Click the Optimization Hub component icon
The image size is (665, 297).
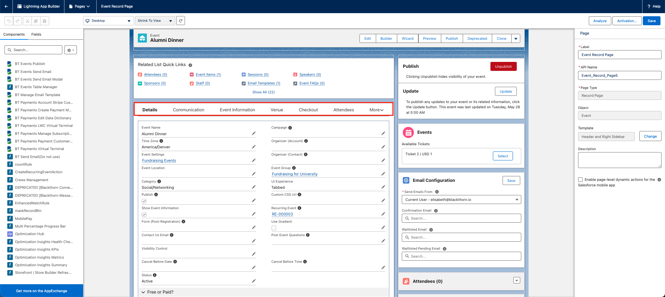[x=10, y=234]
